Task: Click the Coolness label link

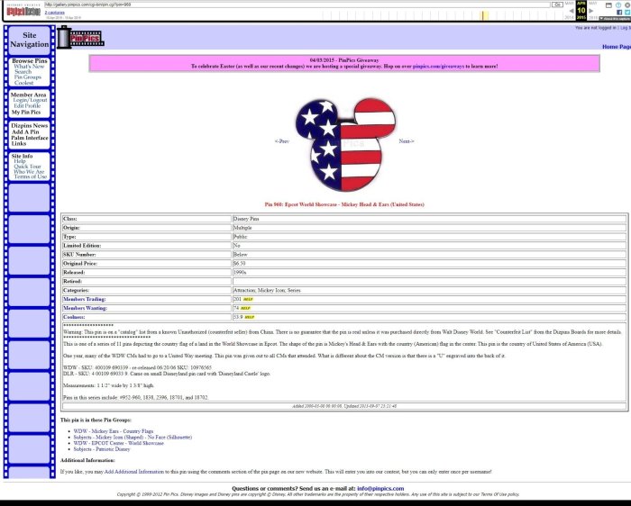Action: click(74, 317)
